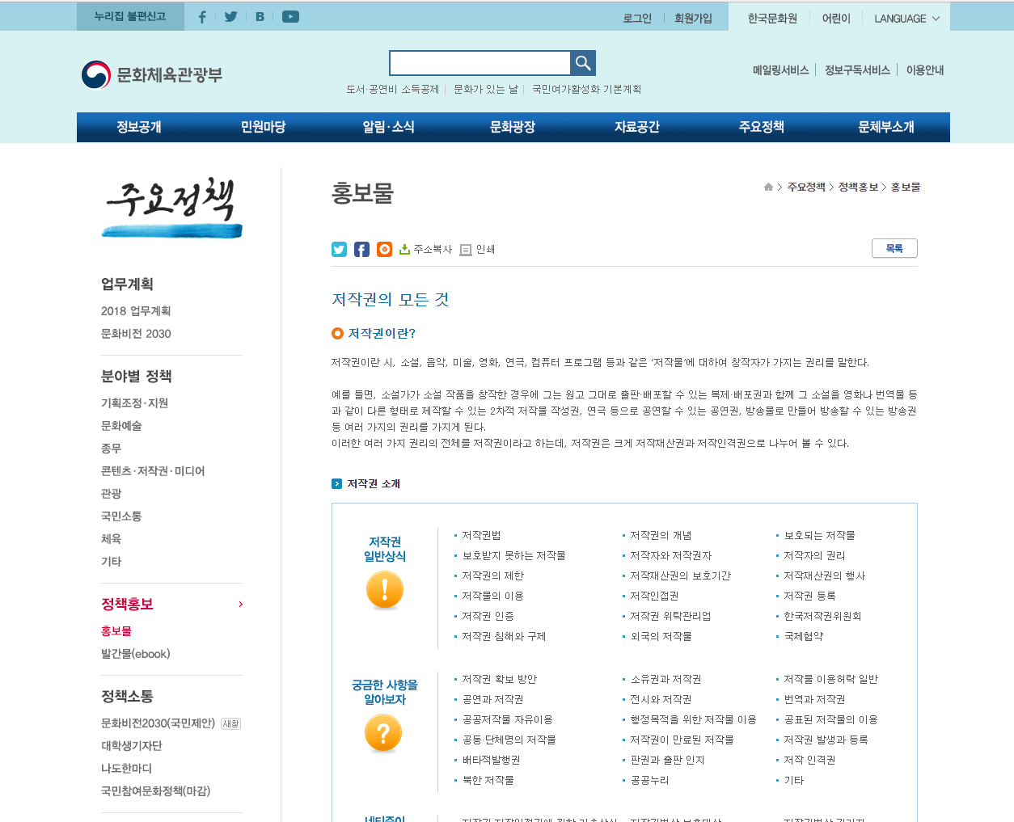This screenshot has height=822, width=1014.
Task: Open 기획조정·지원 in sidebar
Action: pyautogui.click(x=134, y=403)
